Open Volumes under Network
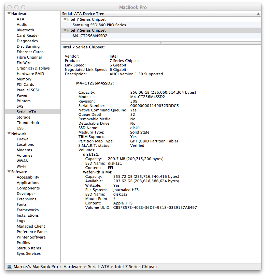 (x=25, y=155)
